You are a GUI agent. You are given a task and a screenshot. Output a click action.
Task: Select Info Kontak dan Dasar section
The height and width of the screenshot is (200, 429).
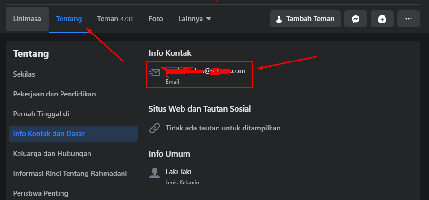pyautogui.click(x=73, y=134)
